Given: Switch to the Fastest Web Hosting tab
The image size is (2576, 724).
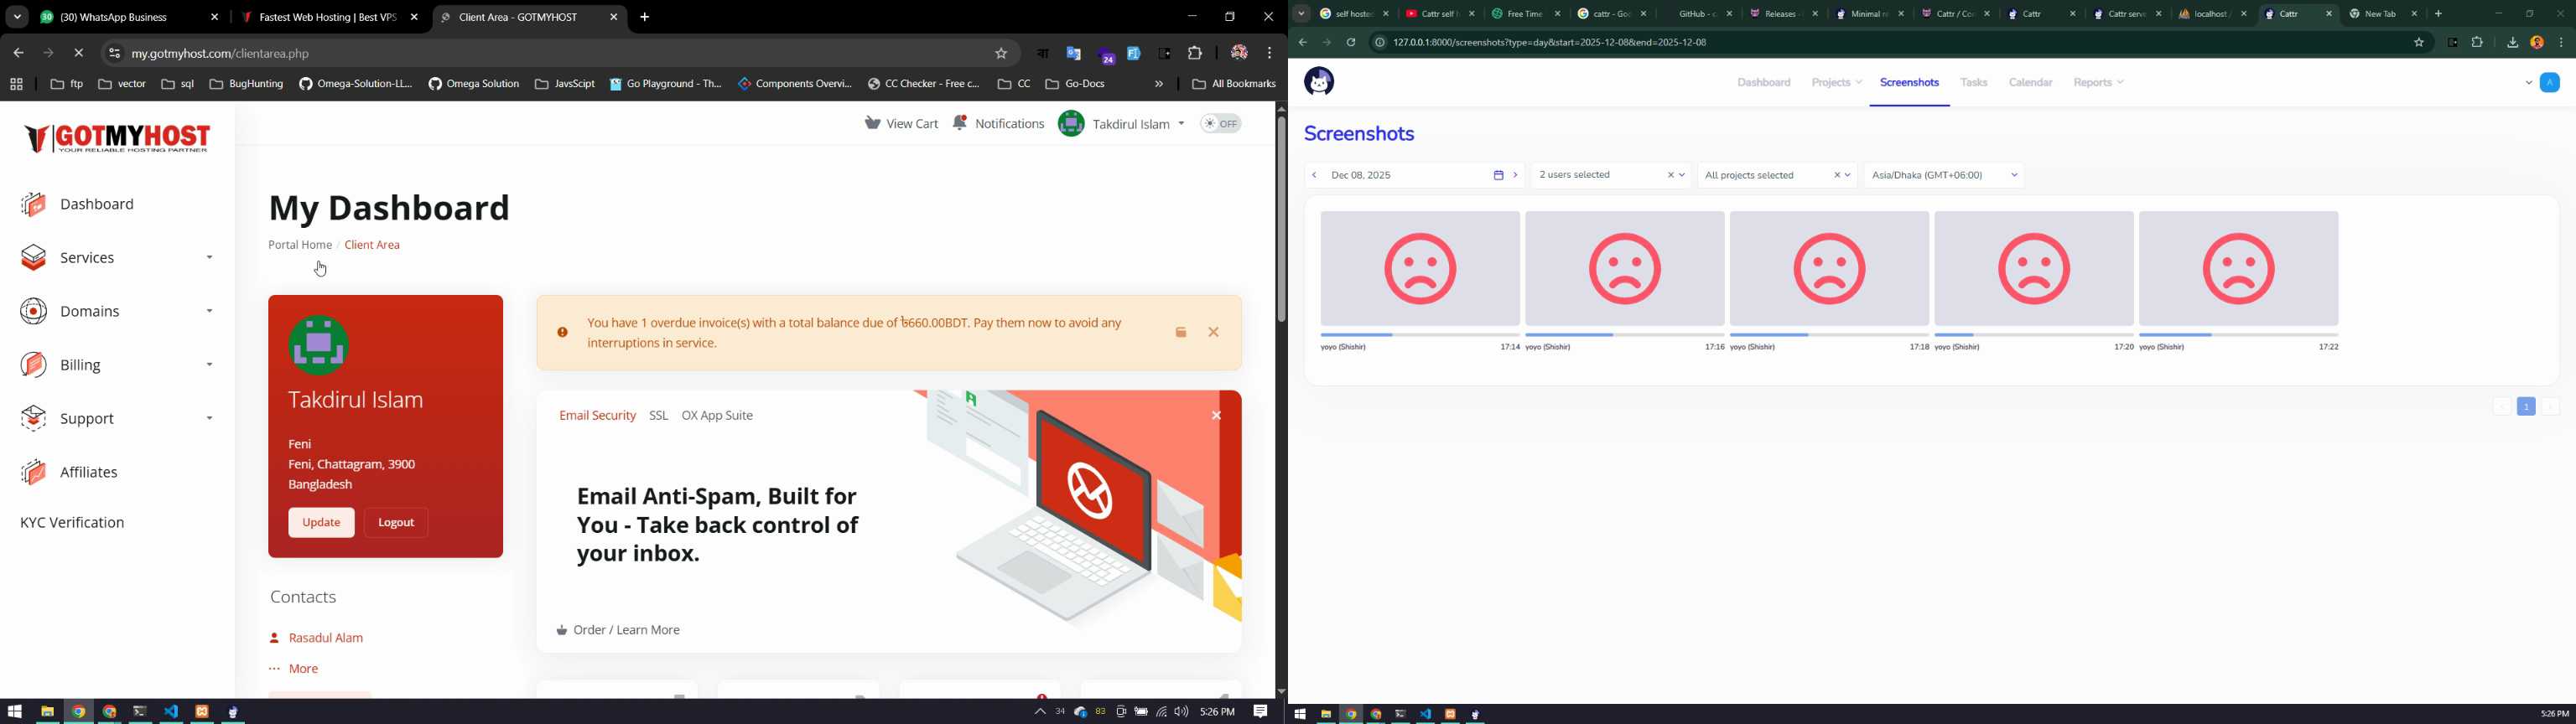Looking at the screenshot, I should [330, 18].
